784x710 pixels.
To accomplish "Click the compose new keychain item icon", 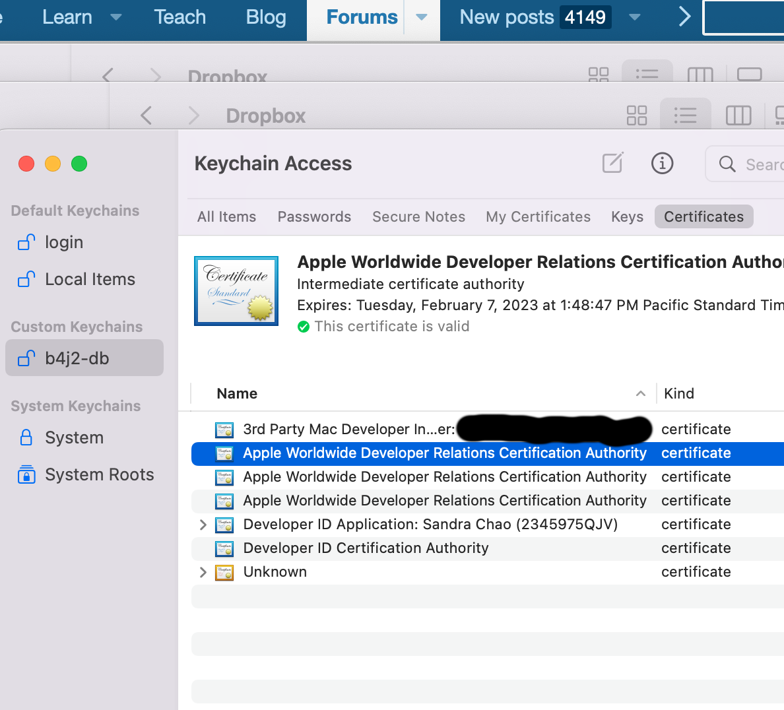I will coord(612,163).
